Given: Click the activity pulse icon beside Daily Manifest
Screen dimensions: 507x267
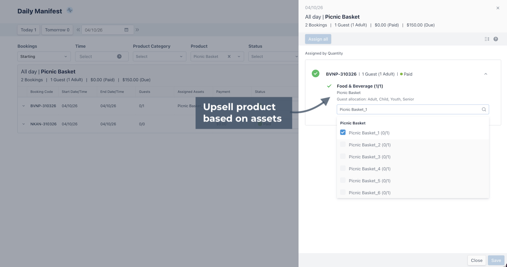Looking at the screenshot, I should (x=70, y=11).
